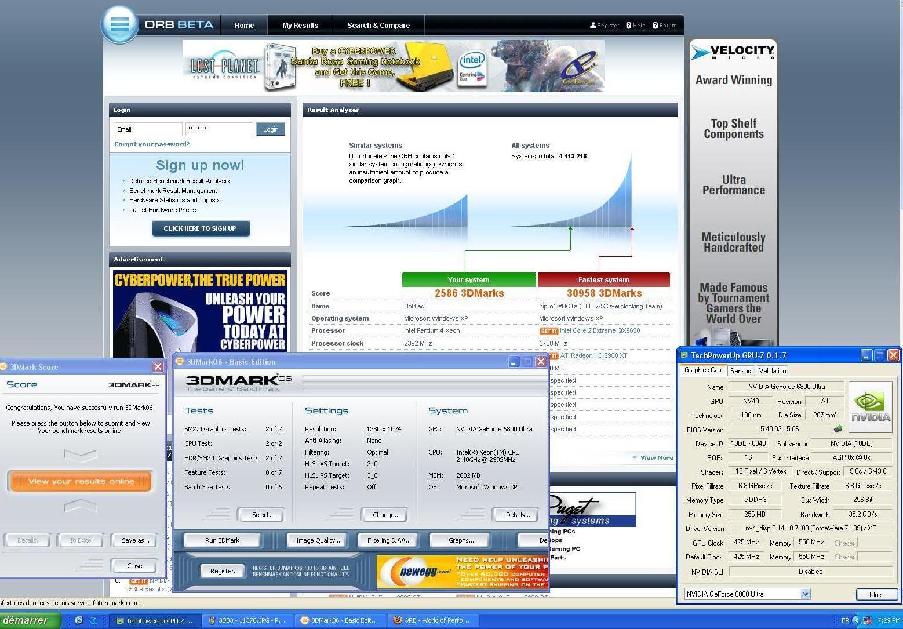Open the Forum link in ORB header
The image size is (903, 629).
665,26
